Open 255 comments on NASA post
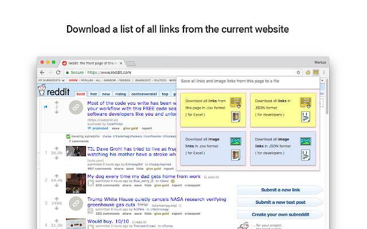 107,214
